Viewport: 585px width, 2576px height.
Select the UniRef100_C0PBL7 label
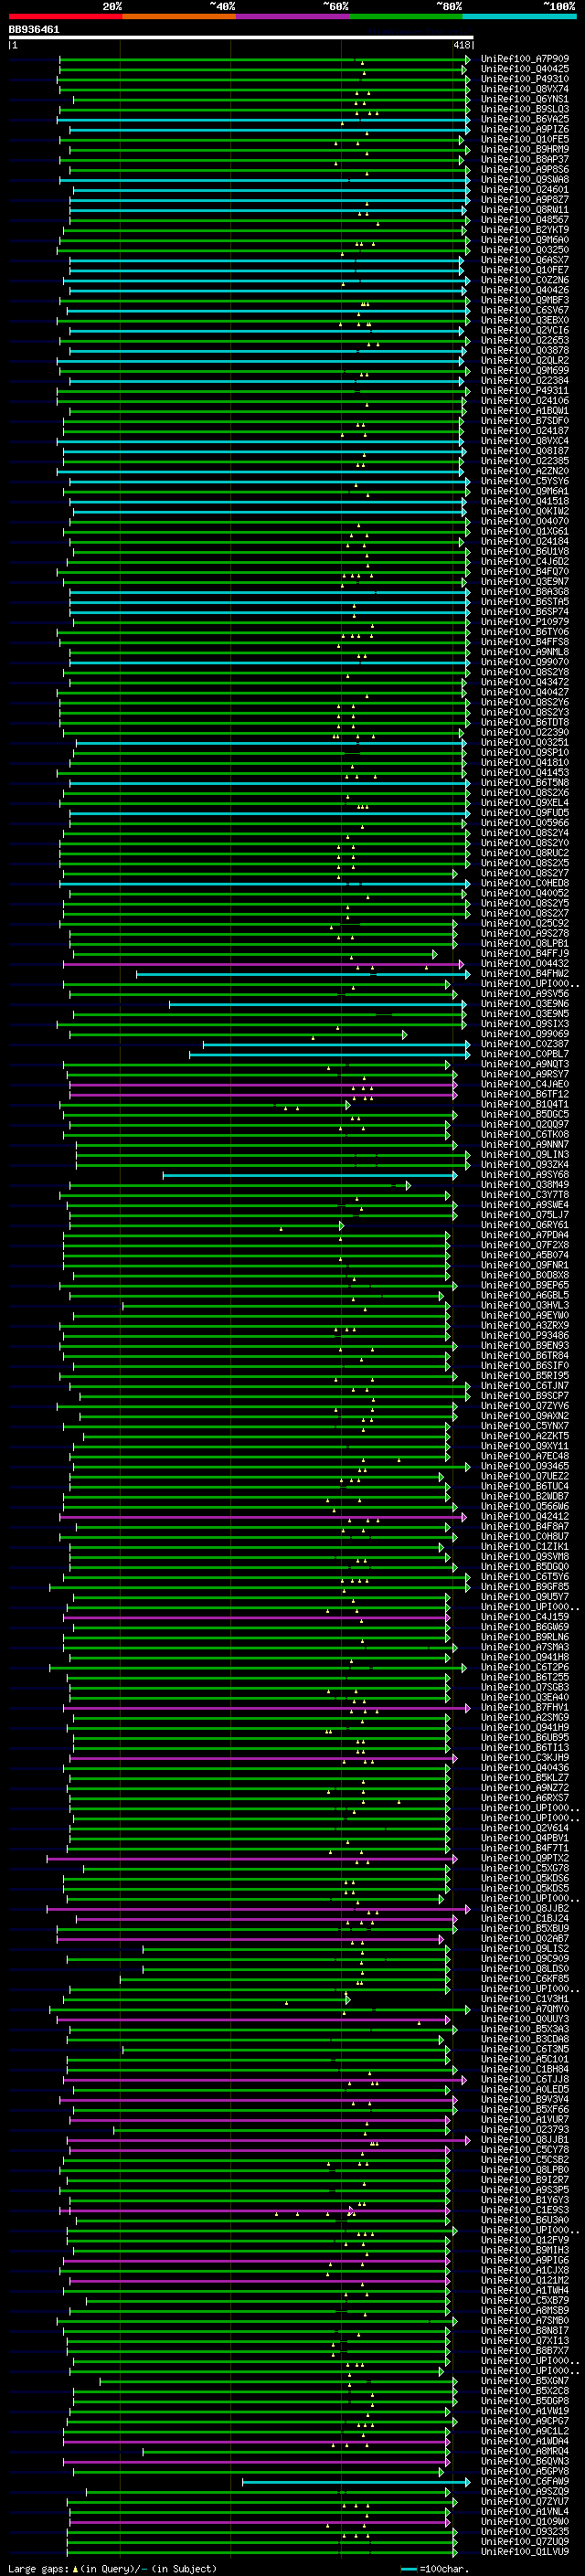525,1054
